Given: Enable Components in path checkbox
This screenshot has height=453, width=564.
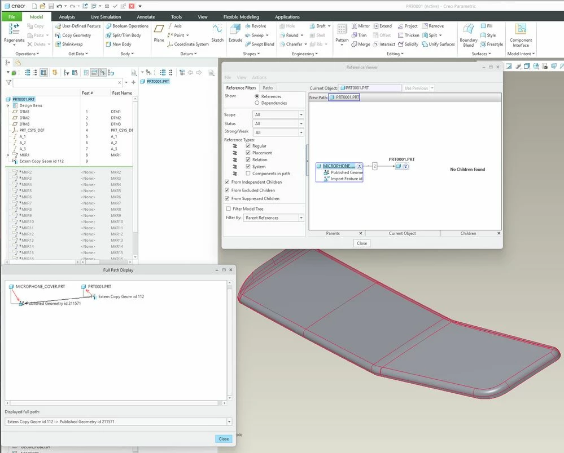Looking at the screenshot, I should pyautogui.click(x=248, y=174).
